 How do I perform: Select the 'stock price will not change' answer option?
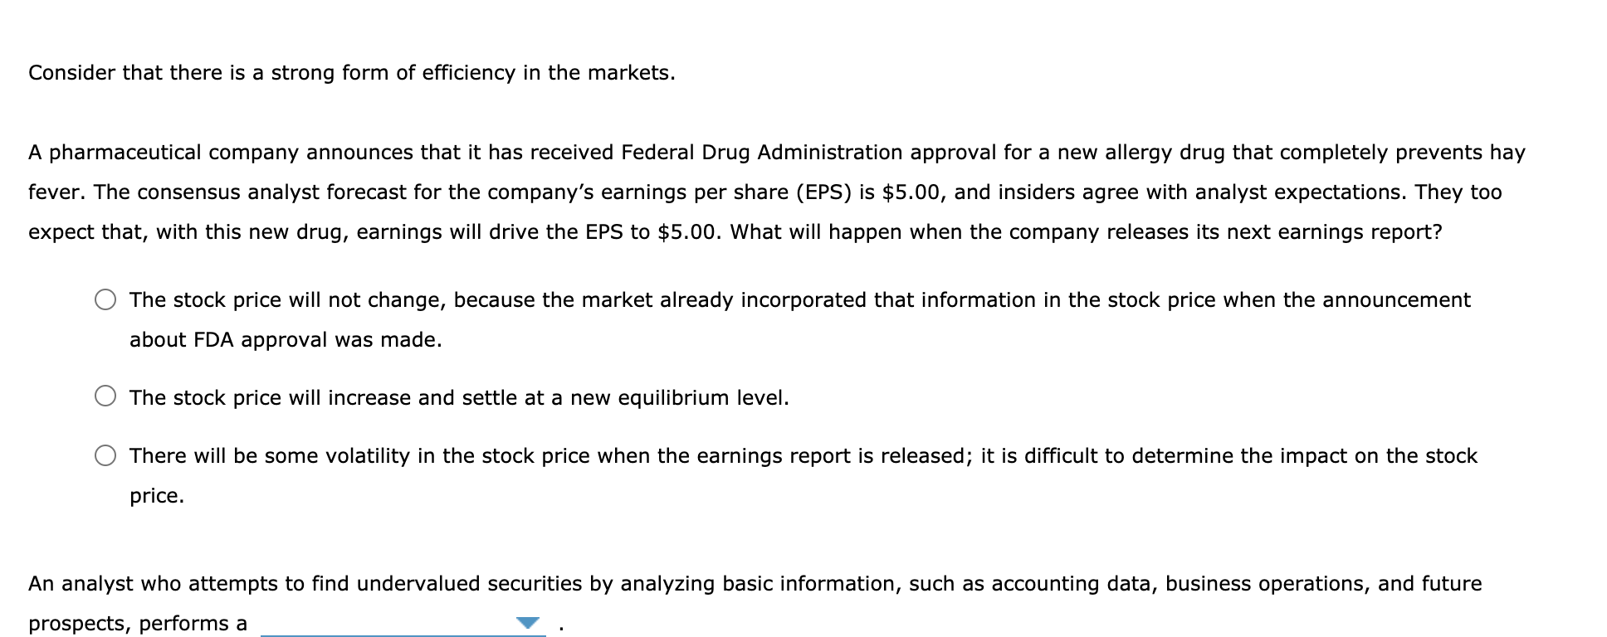click(x=106, y=300)
